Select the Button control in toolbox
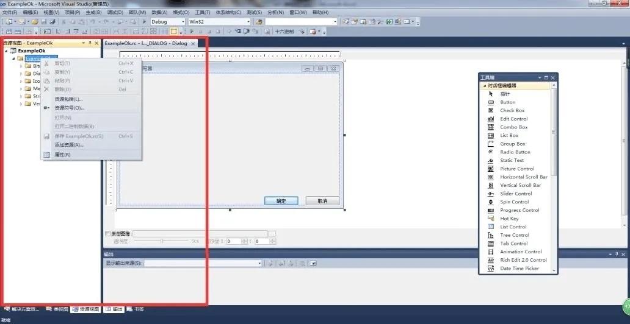Image resolution: width=630 pixels, height=324 pixels. [515, 102]
